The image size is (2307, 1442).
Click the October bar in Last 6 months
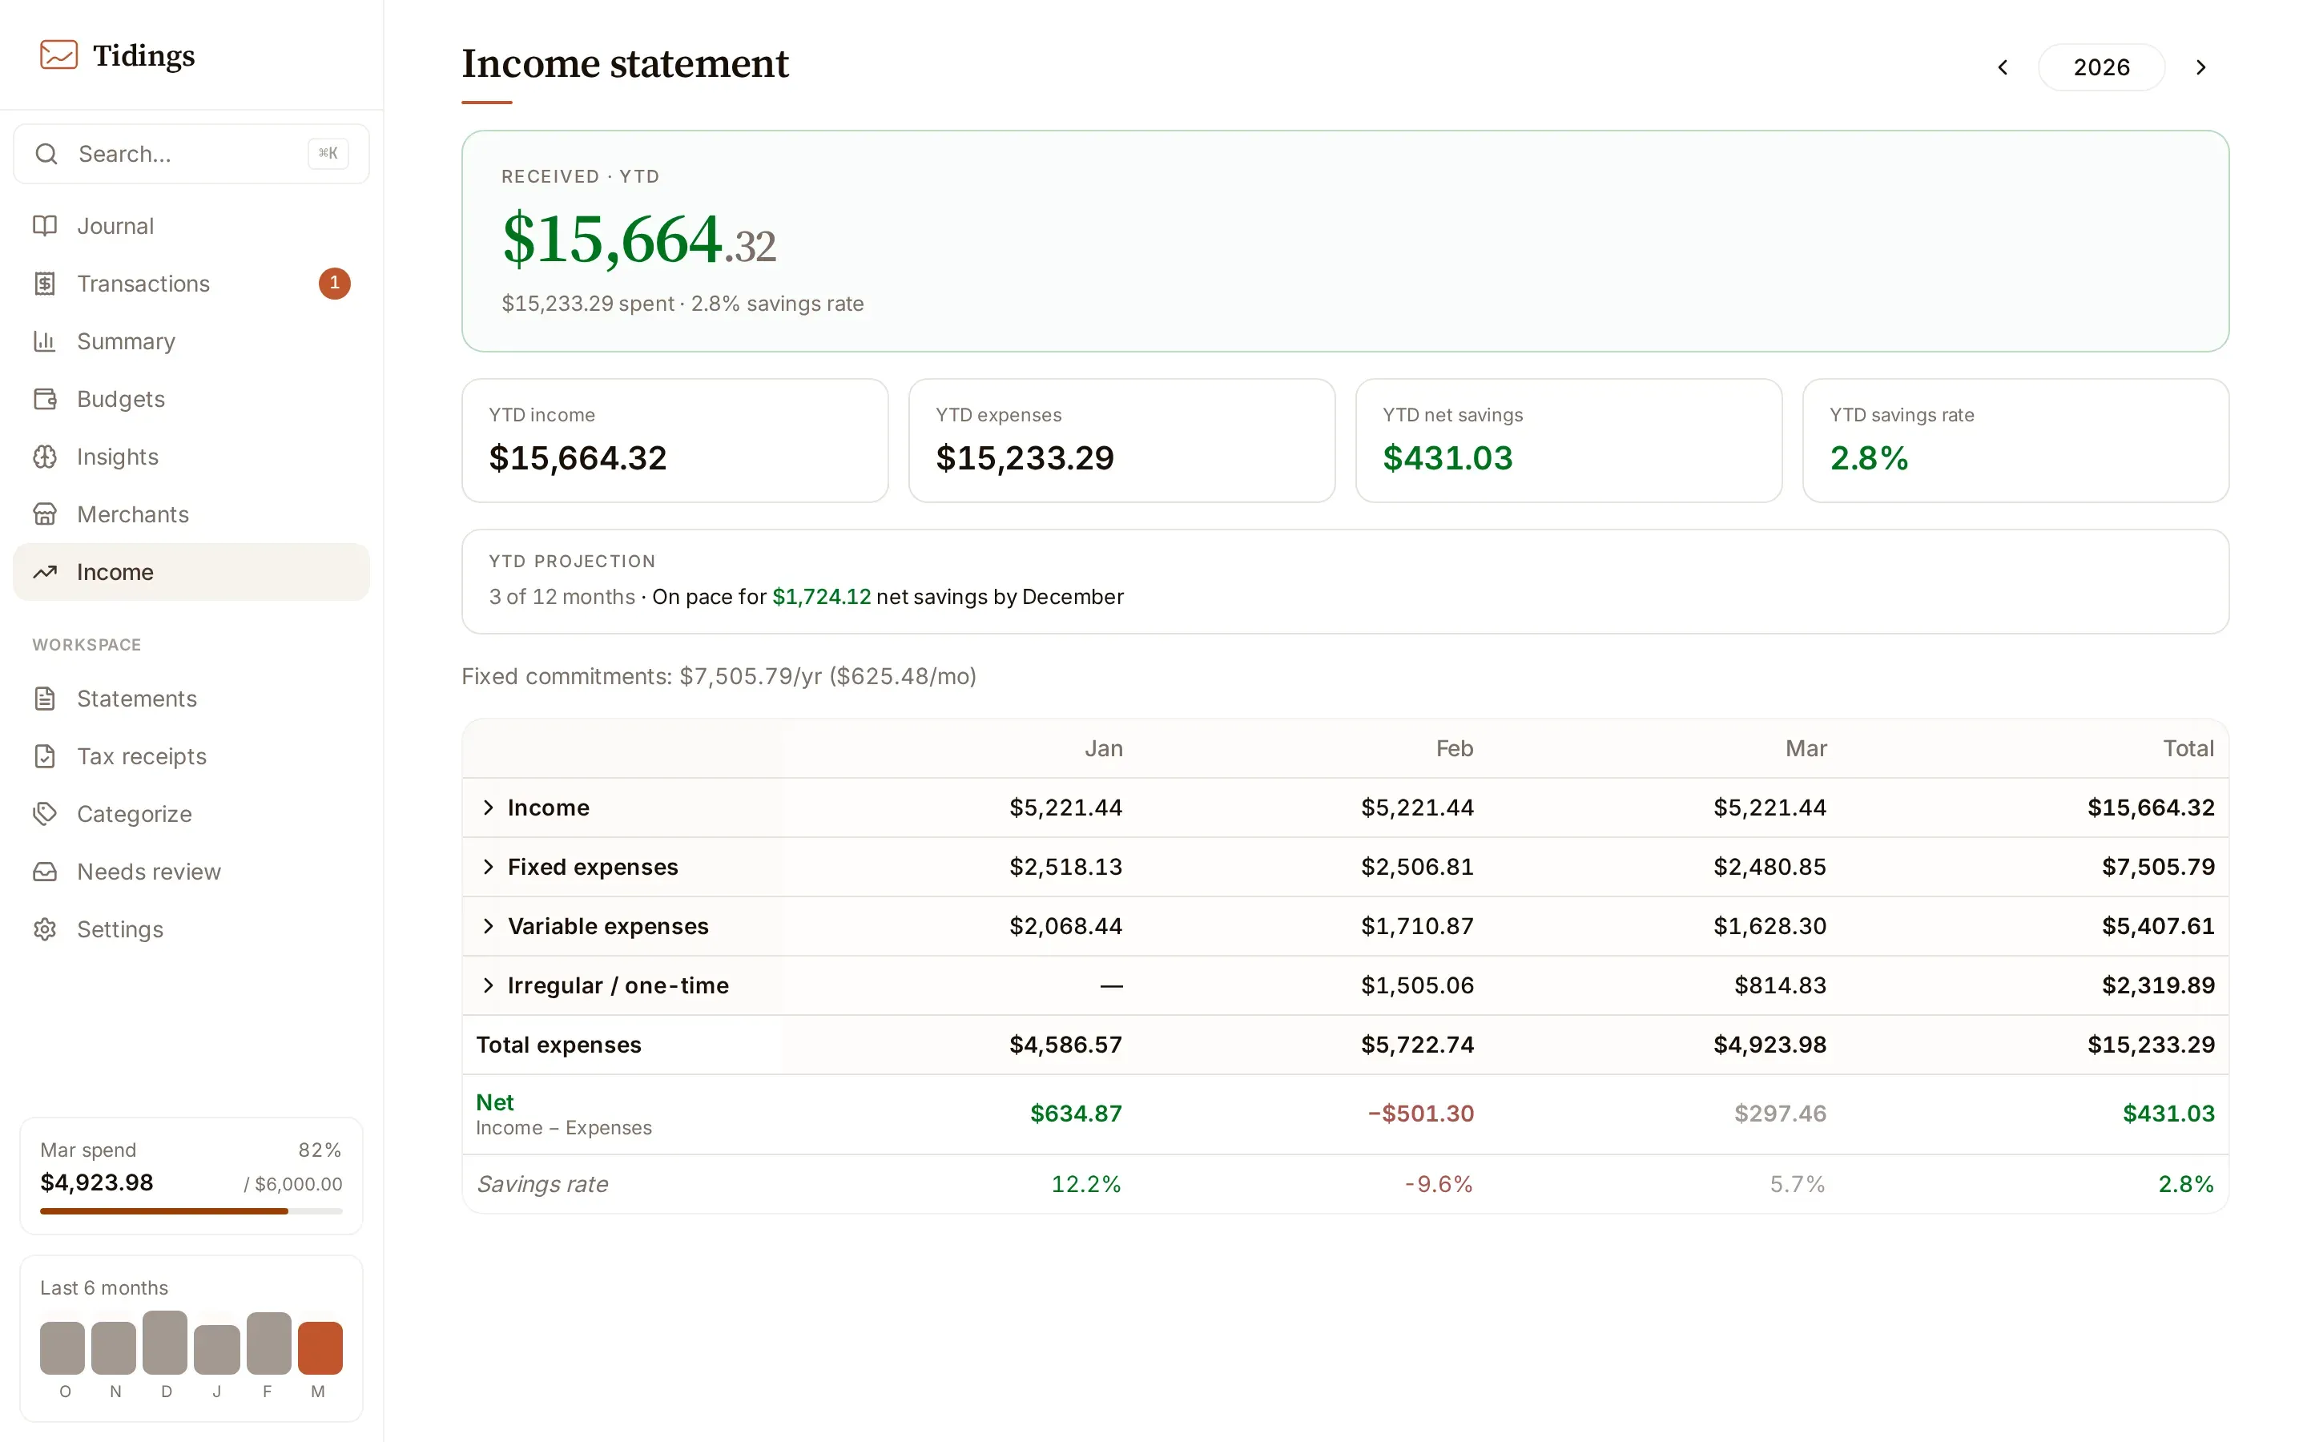click(x=62, y=1347)
